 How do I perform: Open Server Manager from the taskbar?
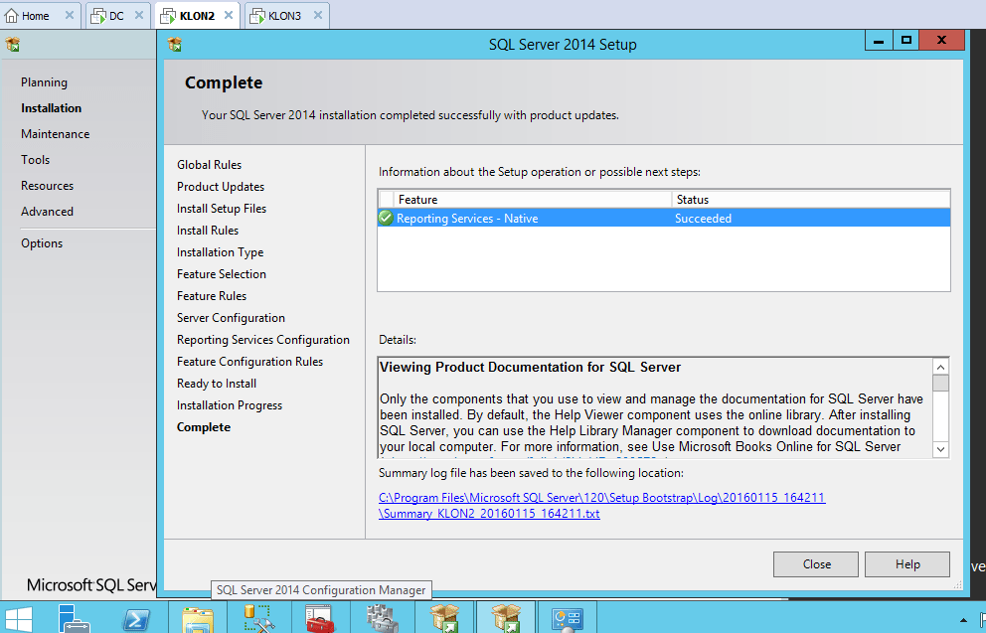pyautogui.click(x=73, y=618)
